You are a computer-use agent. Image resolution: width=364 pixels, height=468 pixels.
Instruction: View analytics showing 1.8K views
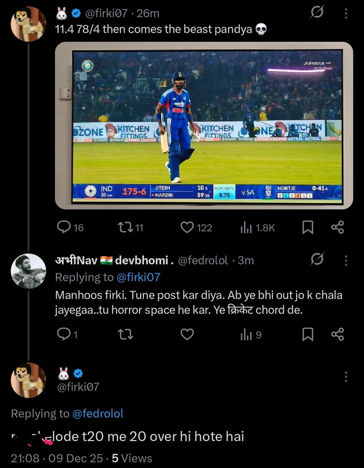click(x=258, y=228)
